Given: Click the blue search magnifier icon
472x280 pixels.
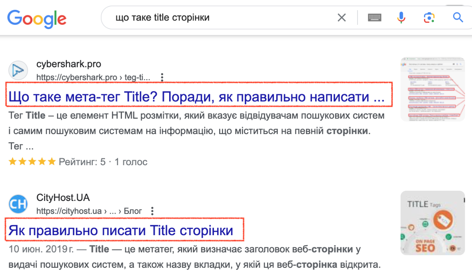Looking at the screenshot, I should coord(457,17).
